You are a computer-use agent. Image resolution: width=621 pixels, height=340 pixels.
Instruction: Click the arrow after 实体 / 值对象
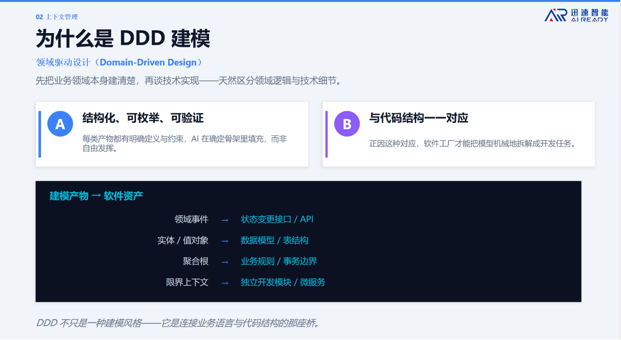(225, 241)
